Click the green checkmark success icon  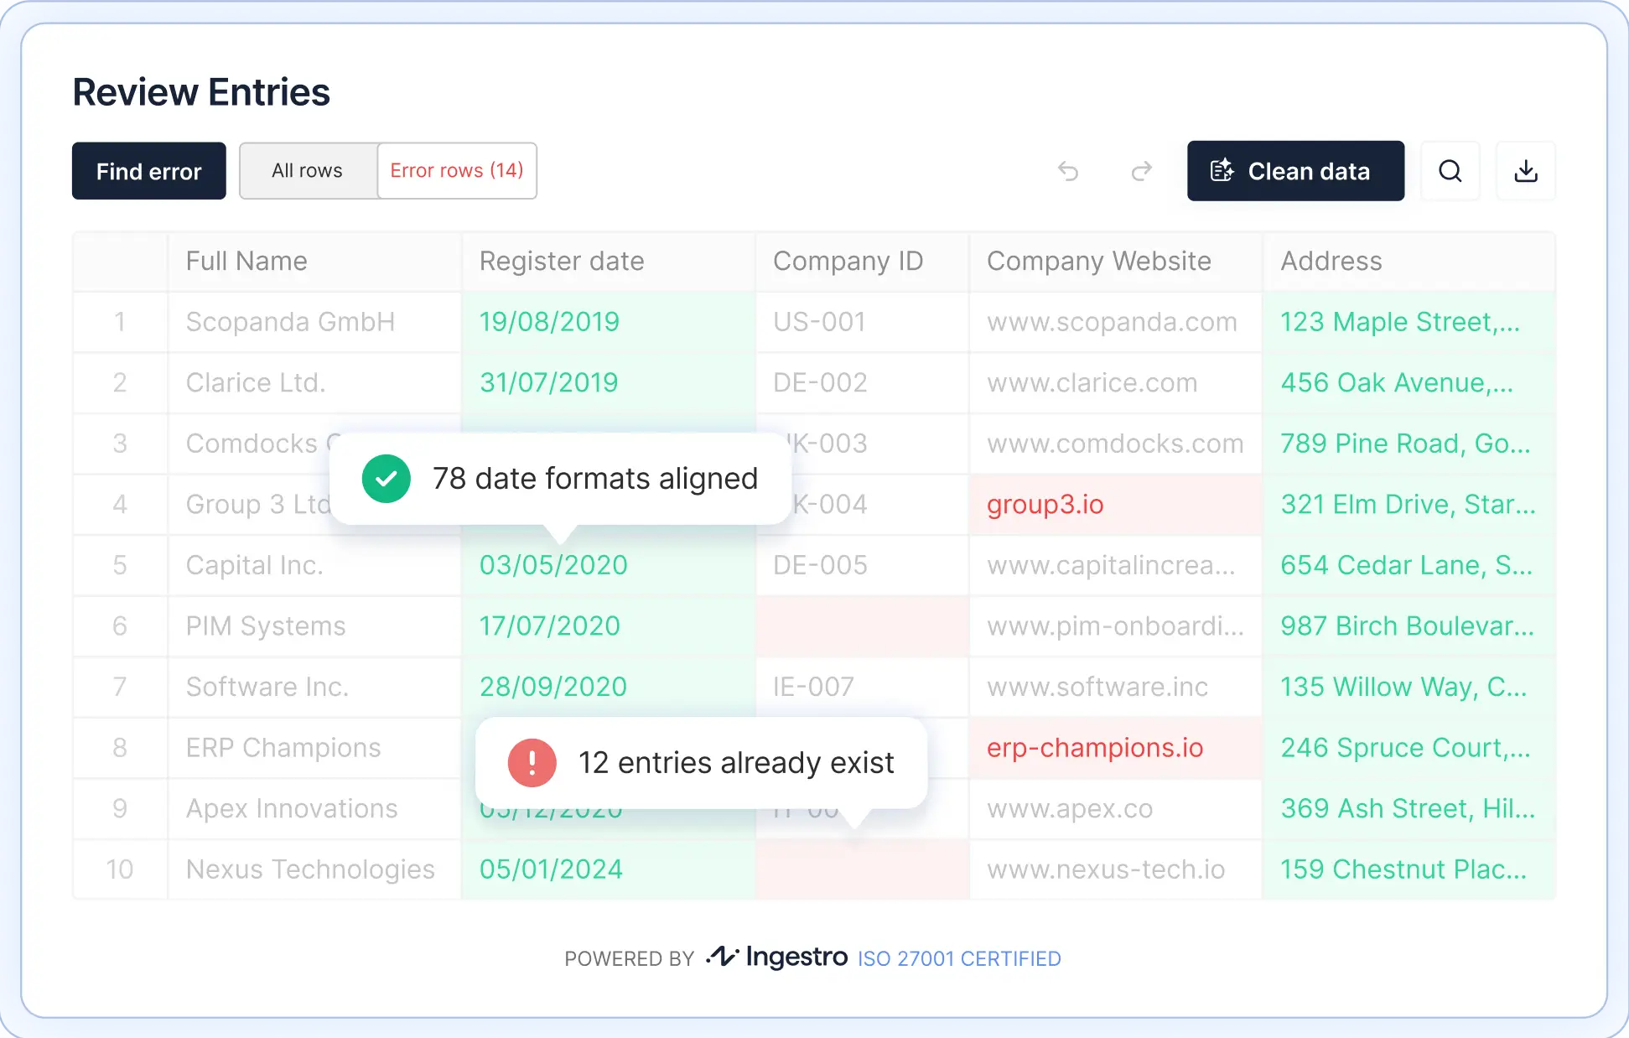coord(386,479)
